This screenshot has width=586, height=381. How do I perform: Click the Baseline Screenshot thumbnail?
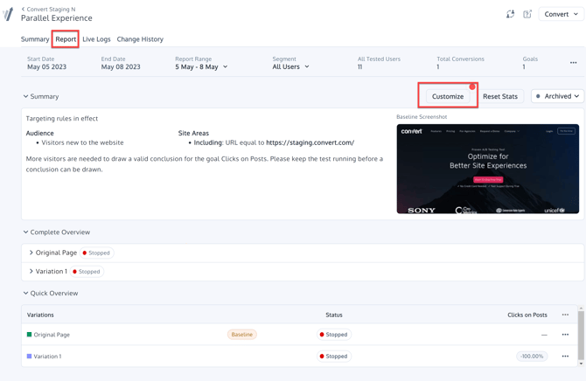click(487, 169)
